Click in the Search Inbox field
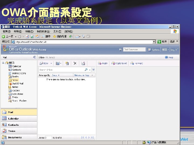 tap(61, 70)
